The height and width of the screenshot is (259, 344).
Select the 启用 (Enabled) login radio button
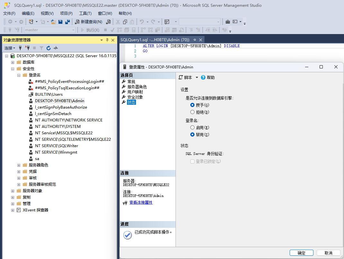[x=193, y=128]
